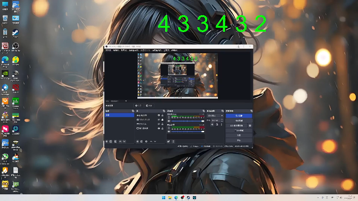Toggle the lock on the second source
The height and width of the screenshot is (201, 358).
162,120
